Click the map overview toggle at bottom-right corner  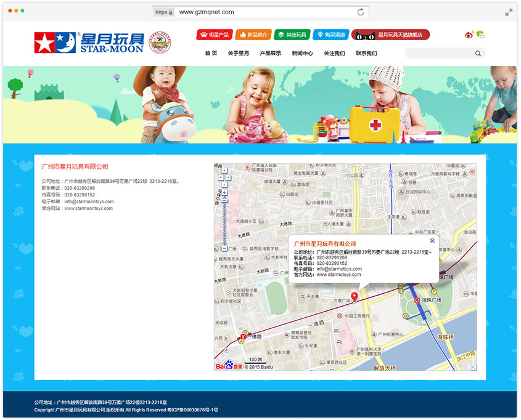(474, 367)
